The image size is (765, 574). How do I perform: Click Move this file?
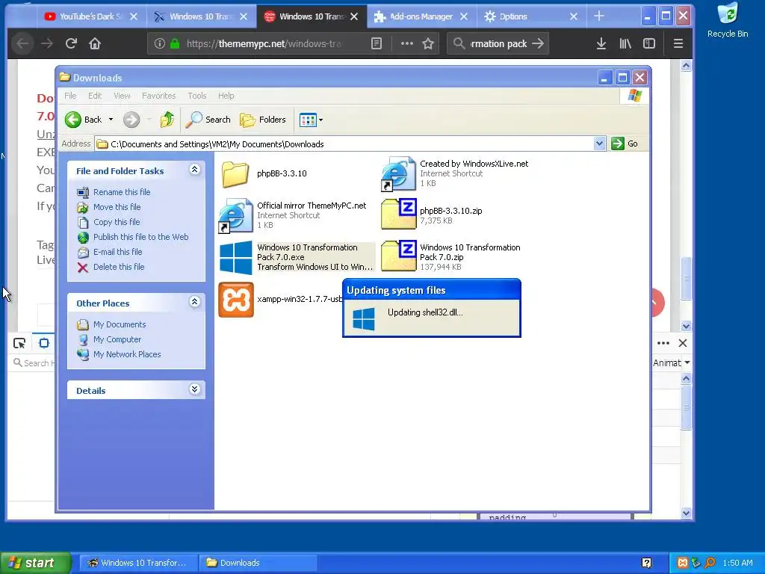(117, 207)
